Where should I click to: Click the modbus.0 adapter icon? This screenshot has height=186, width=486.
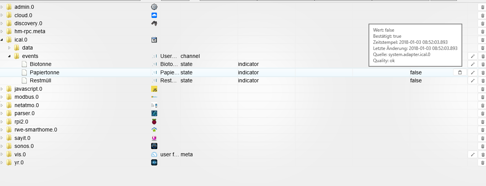[154, 97]
